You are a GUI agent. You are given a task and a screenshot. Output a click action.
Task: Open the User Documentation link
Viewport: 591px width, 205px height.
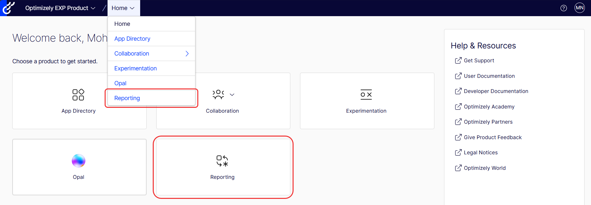[489, 76]
